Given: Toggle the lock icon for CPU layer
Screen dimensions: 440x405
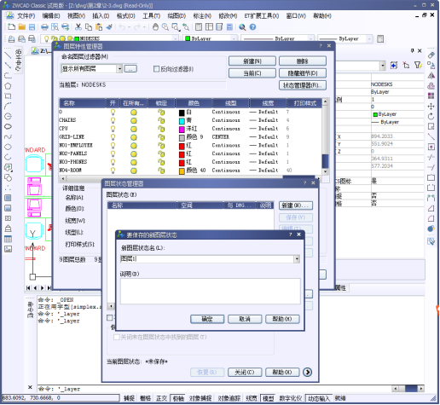Looking at the screenshot, I should (161, 129).
